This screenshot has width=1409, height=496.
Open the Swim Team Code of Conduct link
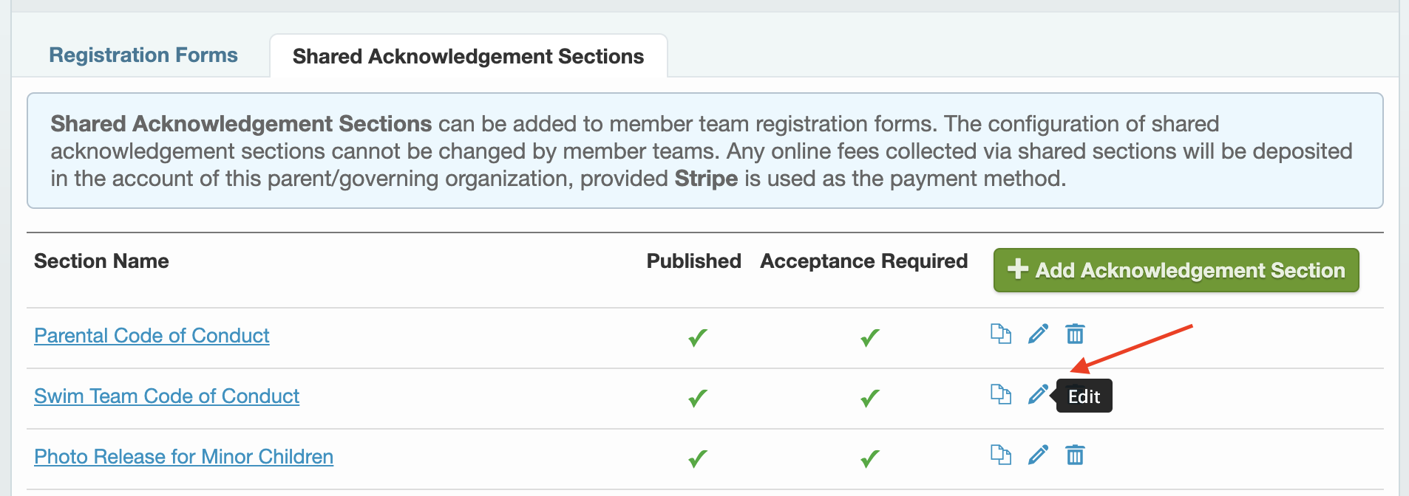click(166, 396)
